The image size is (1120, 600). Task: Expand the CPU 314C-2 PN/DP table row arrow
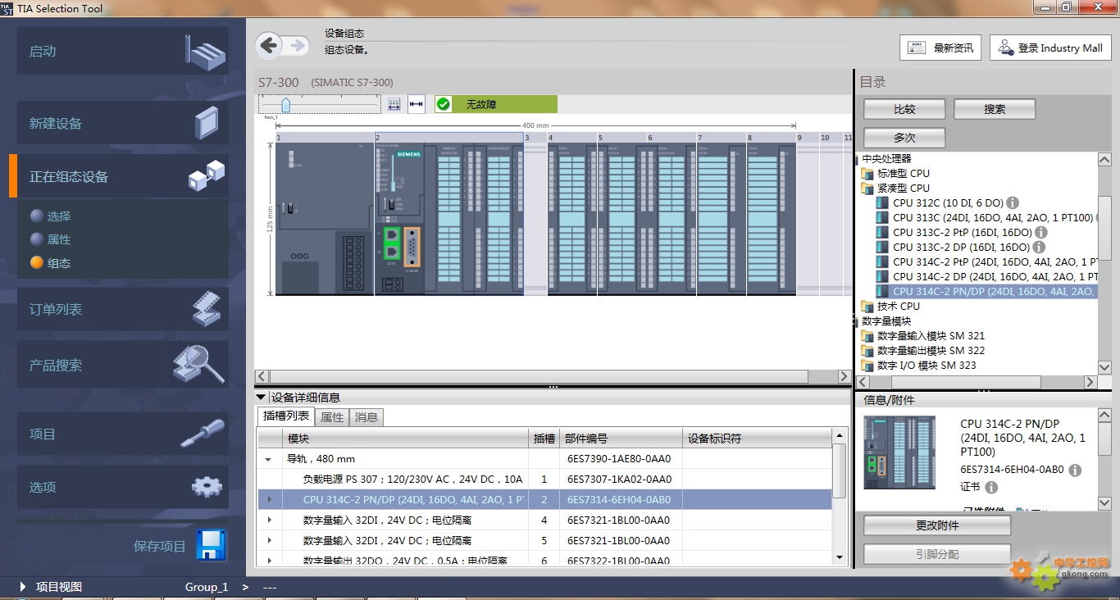pyautogui.click(x=269, y=499)
